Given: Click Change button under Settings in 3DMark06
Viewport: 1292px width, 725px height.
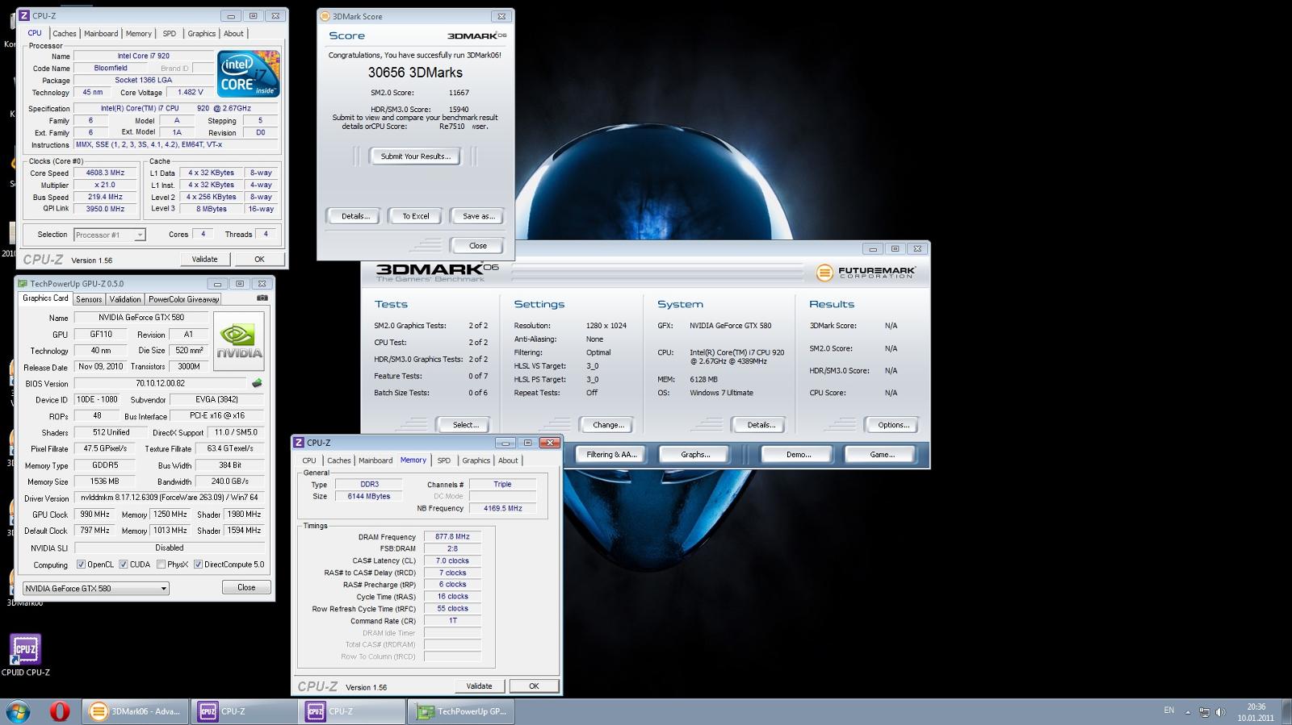Looking at the screenshot, I should click(x=608, y=425).
